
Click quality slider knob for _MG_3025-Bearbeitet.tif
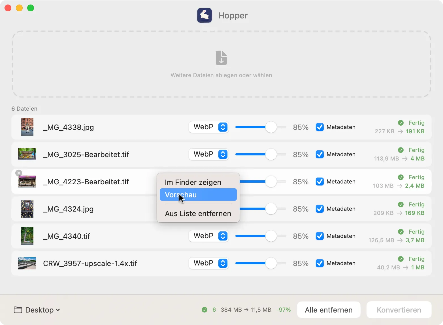[271, 154]
